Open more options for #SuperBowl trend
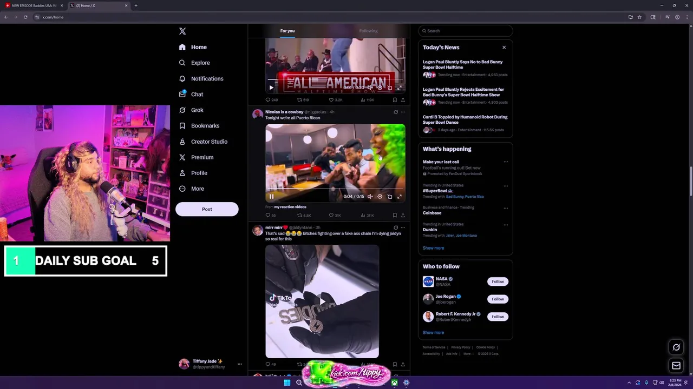Viewport: 693px width, 389px height. tap(506, 186)
